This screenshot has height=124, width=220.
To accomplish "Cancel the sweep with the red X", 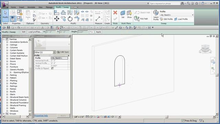I will click(115, 12).
